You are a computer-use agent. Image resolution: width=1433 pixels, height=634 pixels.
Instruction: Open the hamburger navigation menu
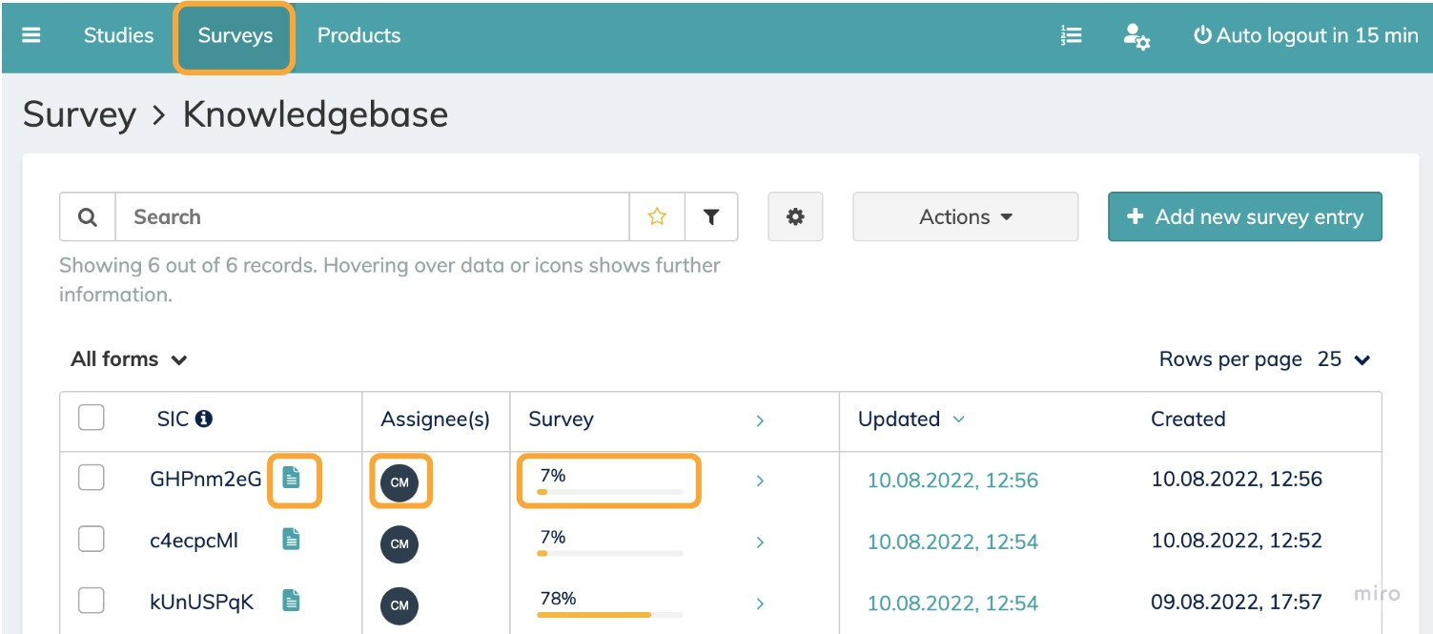point(31,35)
